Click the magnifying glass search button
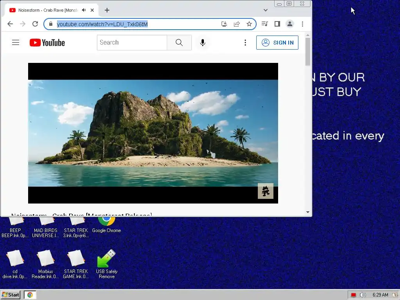The image size is (400, 300). [x=179, y=43]
